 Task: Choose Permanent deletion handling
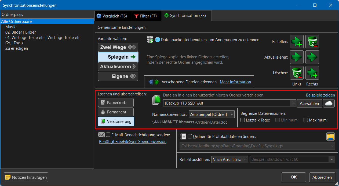[116, 112]
